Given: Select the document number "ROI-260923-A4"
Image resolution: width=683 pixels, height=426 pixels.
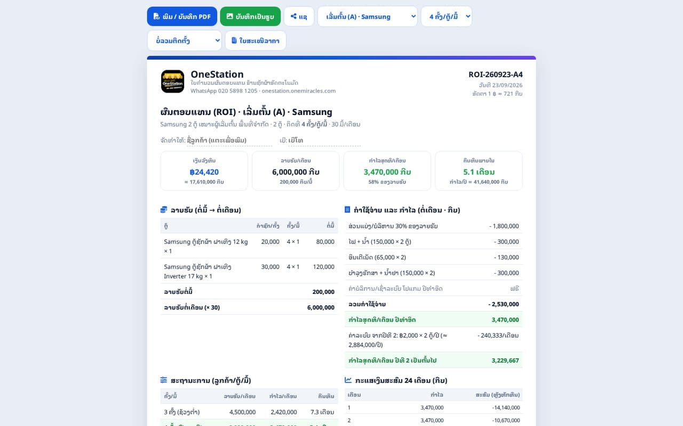Looking at the screenshot, I should click(496, 75).
